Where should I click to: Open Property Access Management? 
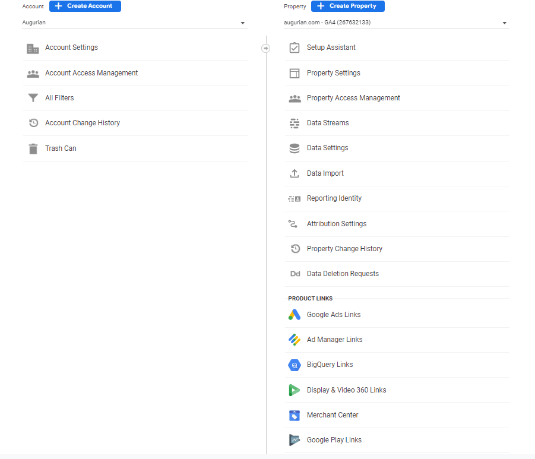tap(397, 99)
